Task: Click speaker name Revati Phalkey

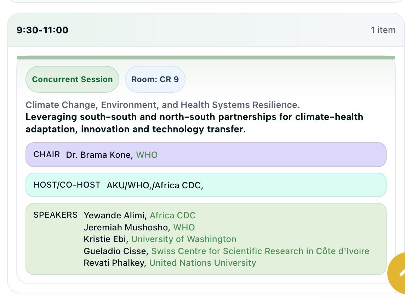Action: 115,263
